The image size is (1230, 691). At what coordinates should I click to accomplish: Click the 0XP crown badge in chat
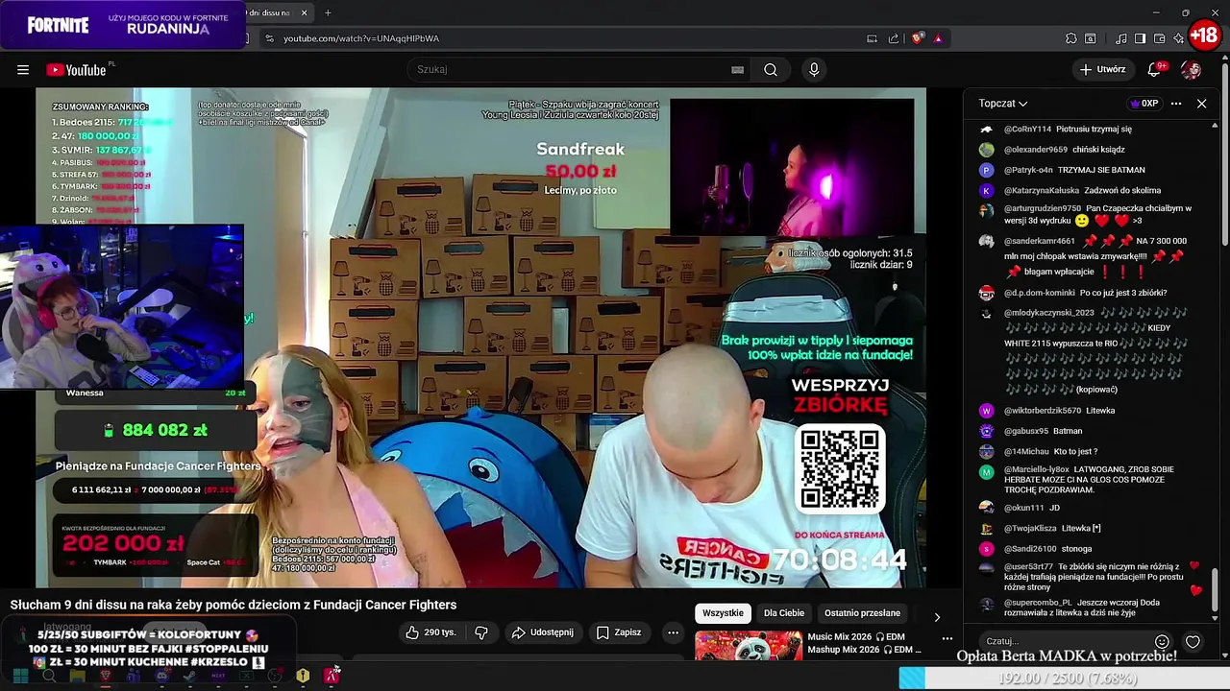(1144, 104)
